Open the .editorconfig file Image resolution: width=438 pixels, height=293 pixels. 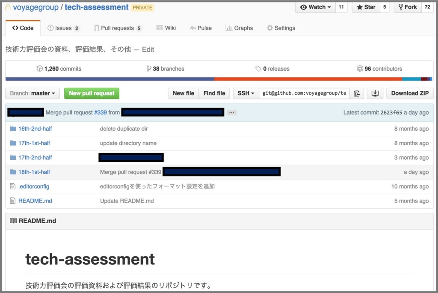34,186
